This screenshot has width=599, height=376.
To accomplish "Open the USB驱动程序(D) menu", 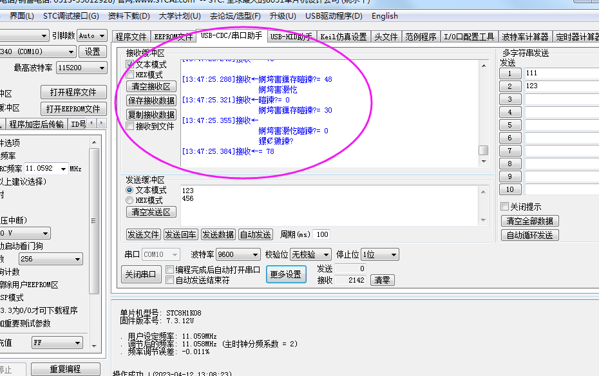I will [334, 16].
